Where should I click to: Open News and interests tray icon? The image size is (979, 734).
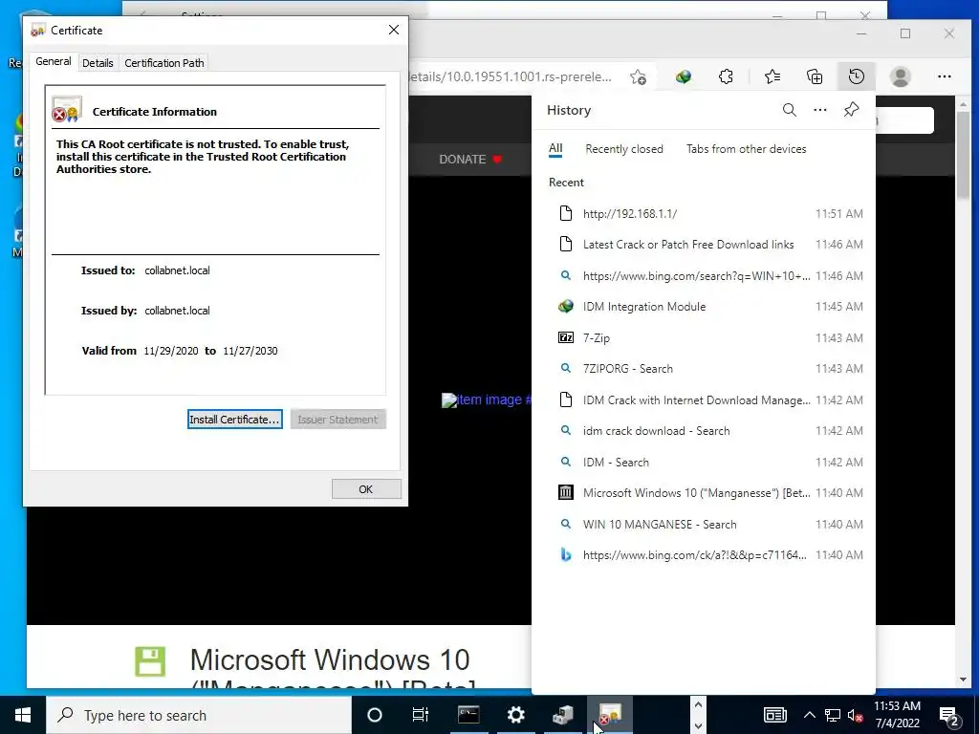click(774, 715)
